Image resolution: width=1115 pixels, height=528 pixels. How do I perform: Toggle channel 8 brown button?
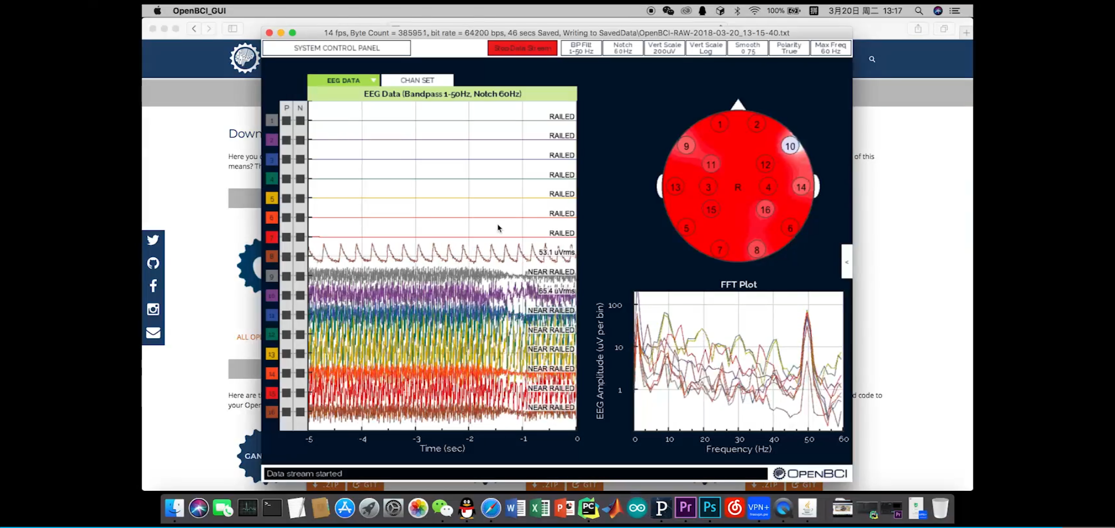271,256
